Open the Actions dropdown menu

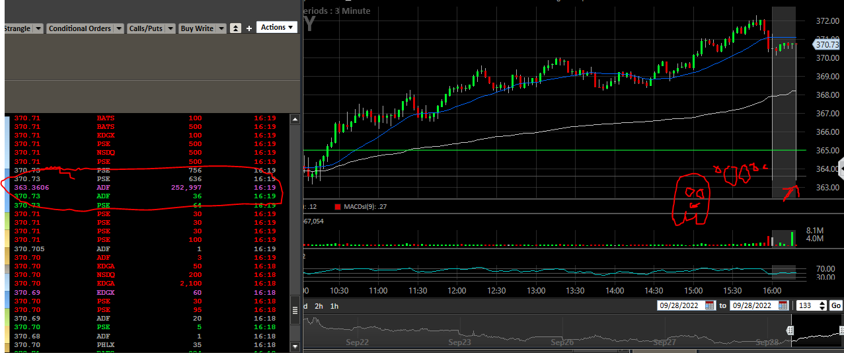[x=276, y=27]
